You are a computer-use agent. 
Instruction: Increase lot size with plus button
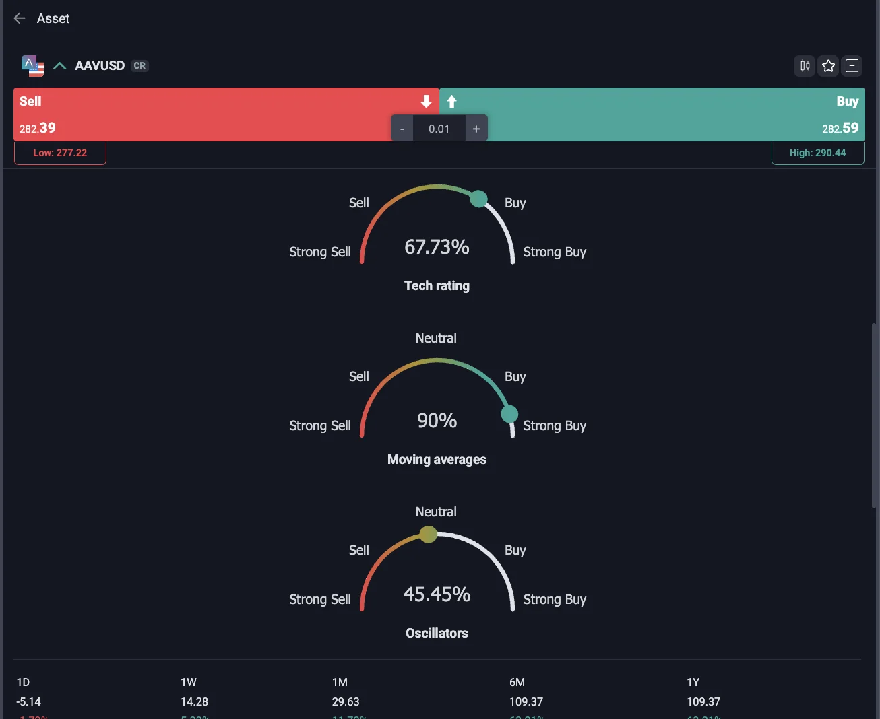(476, 129)
